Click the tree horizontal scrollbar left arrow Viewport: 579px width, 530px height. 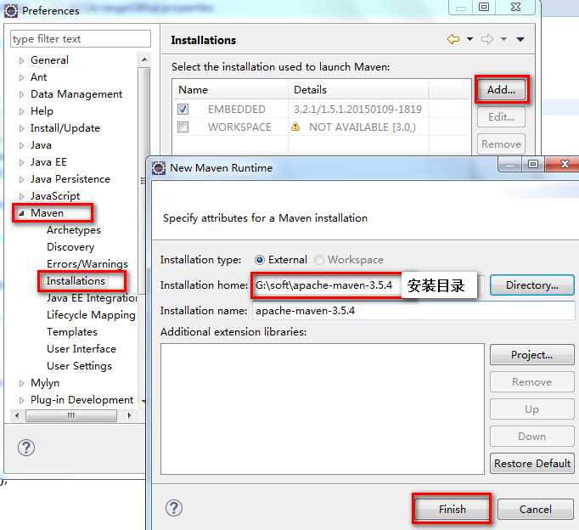(17, 415)
